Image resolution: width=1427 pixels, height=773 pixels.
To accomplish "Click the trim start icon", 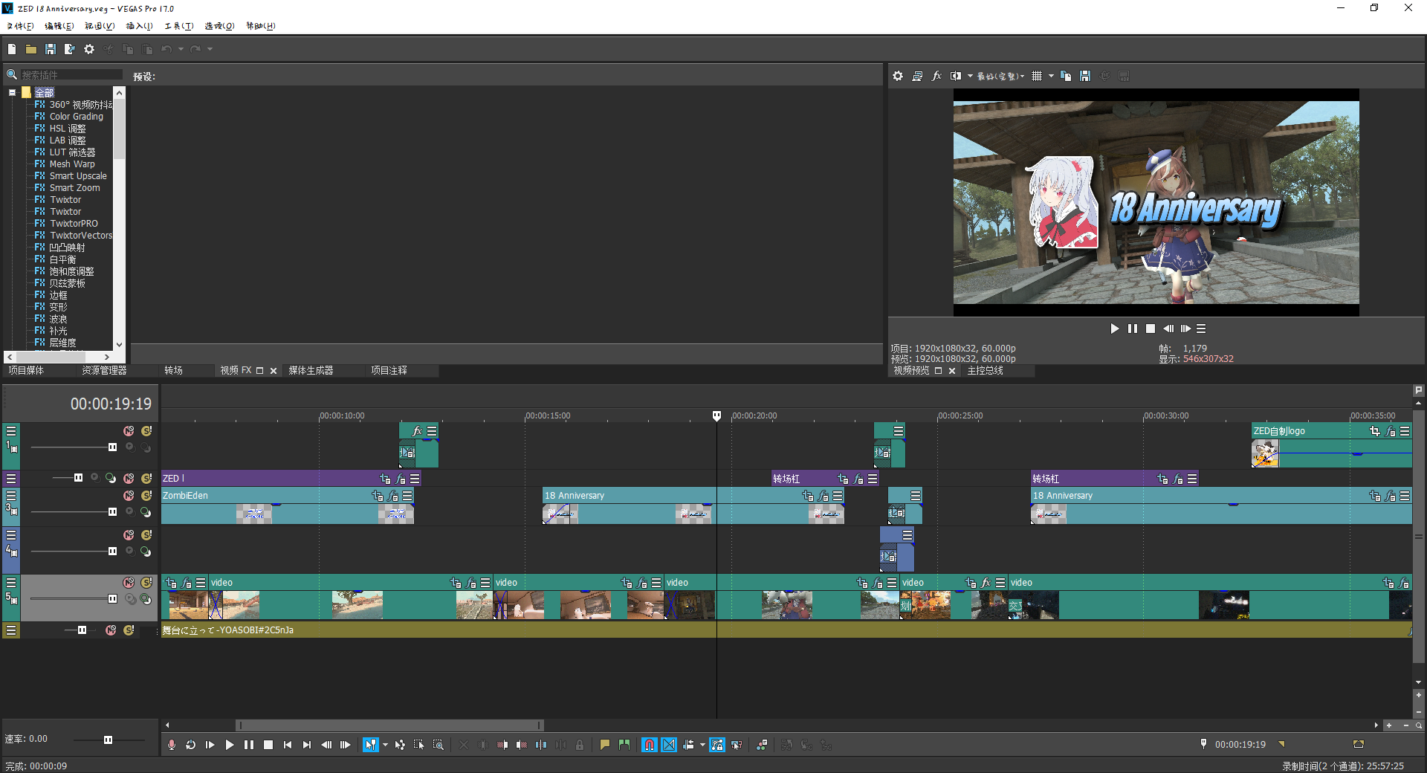I will tap(502, 745).
